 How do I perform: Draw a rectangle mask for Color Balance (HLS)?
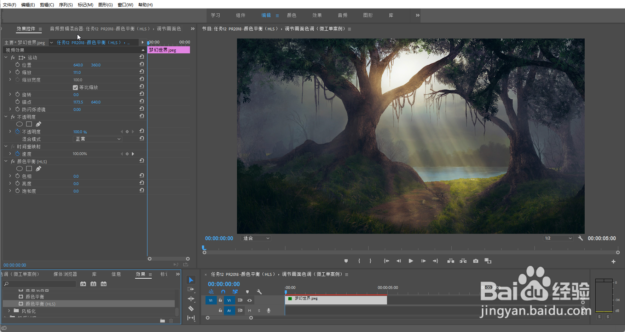pyautogui.click(x=29, y=169)
